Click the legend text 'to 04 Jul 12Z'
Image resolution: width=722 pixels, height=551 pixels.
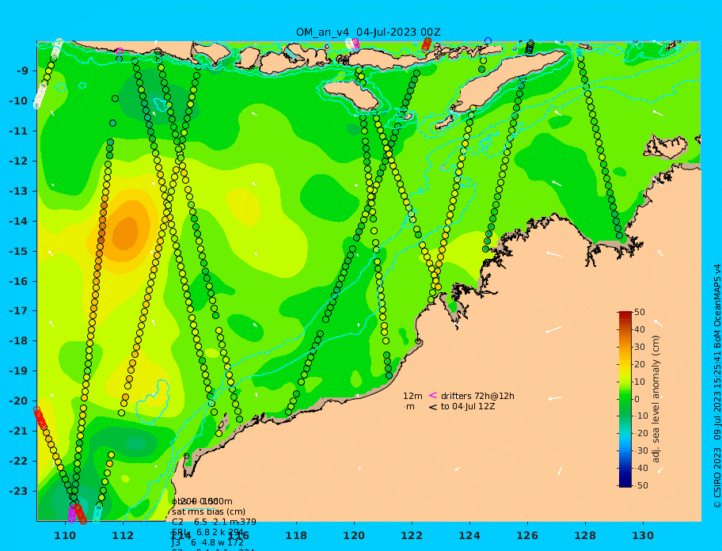click(468, 406)
